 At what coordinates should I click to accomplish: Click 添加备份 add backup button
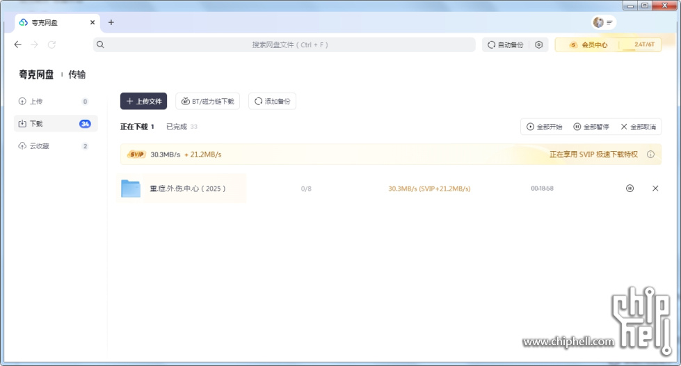[272, 102]
